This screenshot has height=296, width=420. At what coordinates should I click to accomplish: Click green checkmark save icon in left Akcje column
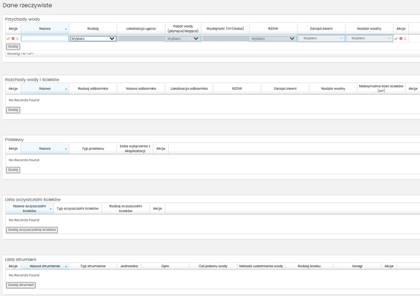point(9,38)
